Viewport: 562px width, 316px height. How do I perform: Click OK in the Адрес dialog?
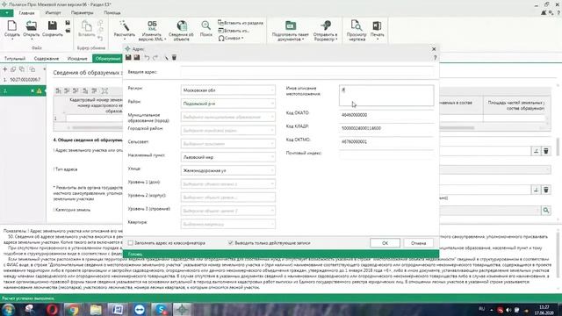pyautogui.click(x=385, y=243)
